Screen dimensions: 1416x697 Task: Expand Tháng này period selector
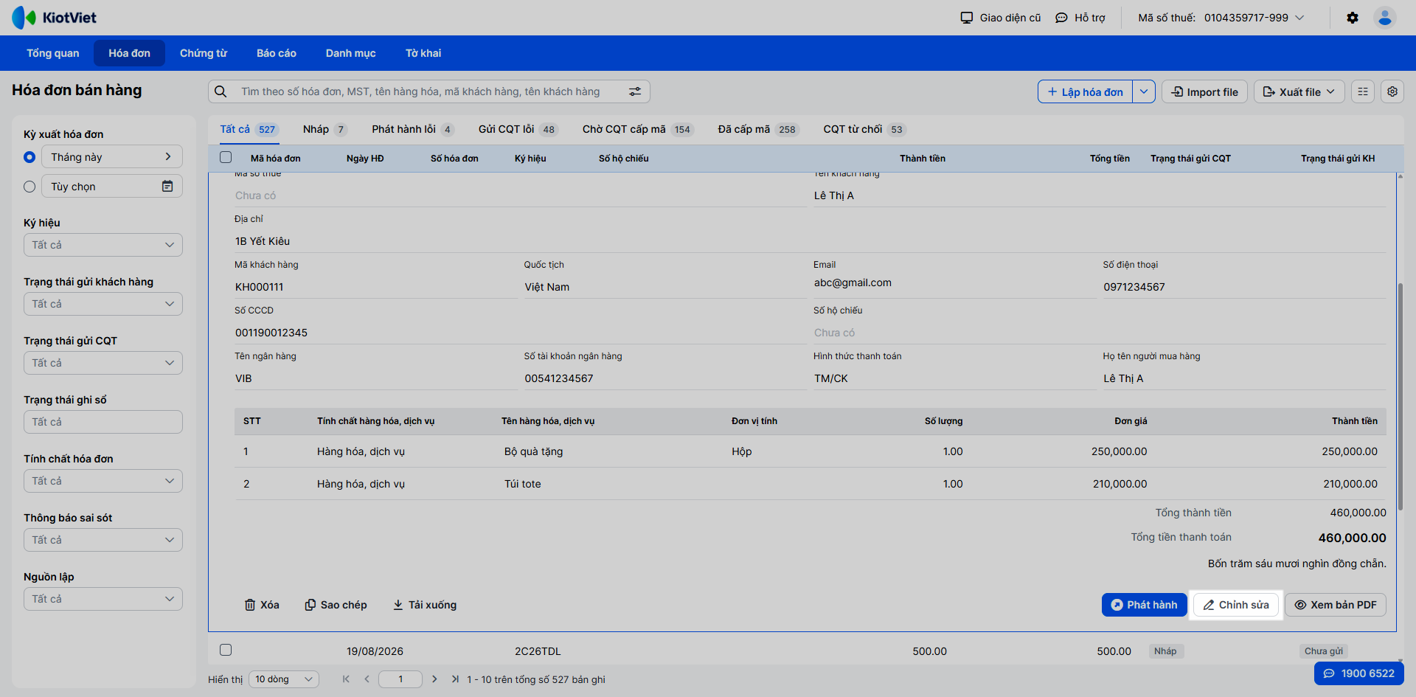tap(112, 156)
